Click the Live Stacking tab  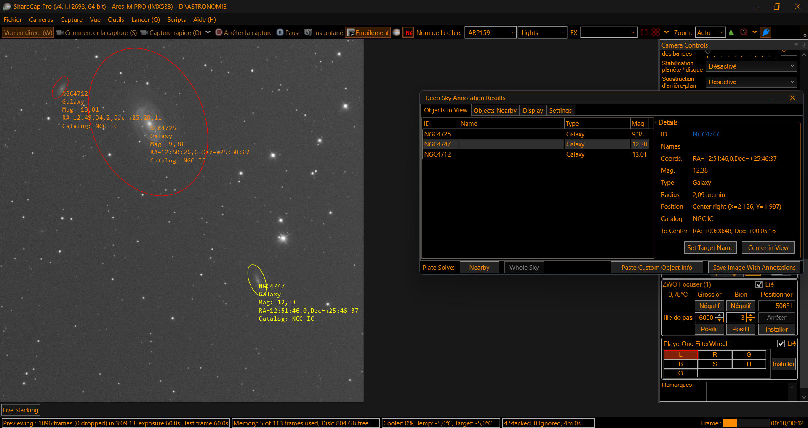click(21, 410)
